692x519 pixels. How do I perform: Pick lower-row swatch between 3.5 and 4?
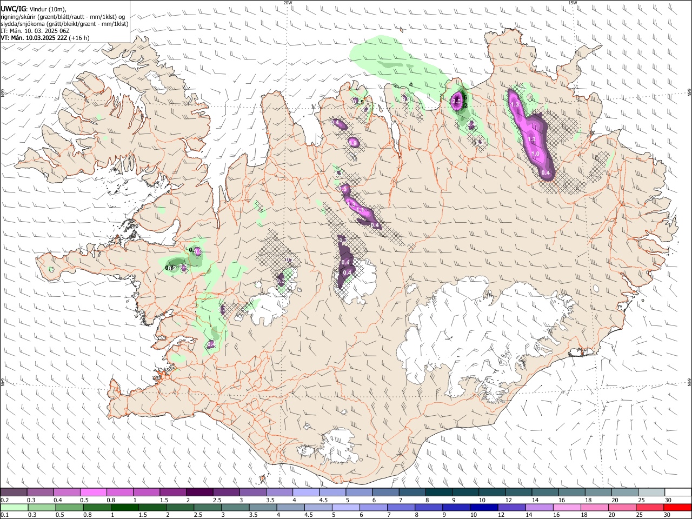(263, 507)
